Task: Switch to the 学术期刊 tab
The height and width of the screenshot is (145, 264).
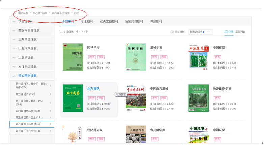Action: pos(87,21)
